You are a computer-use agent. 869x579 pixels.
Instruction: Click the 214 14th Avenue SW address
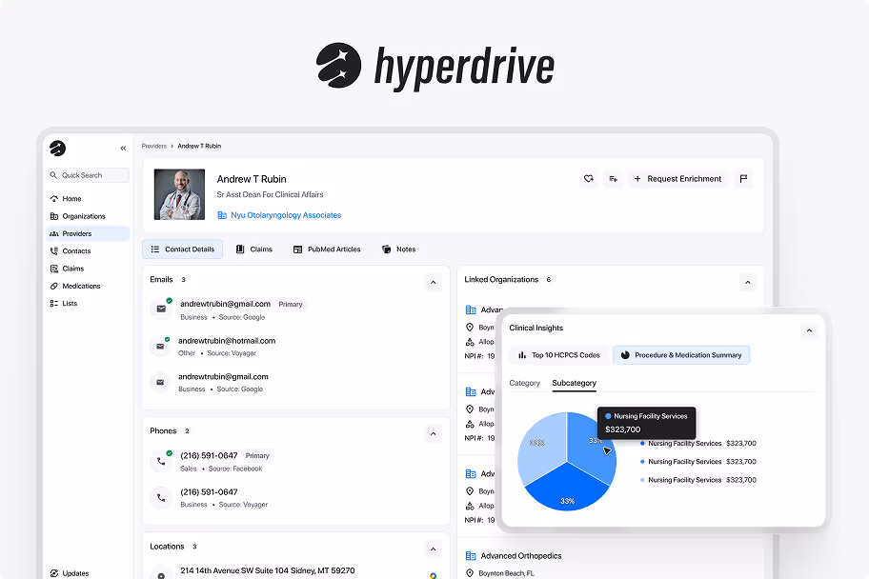tap(268, 570)
